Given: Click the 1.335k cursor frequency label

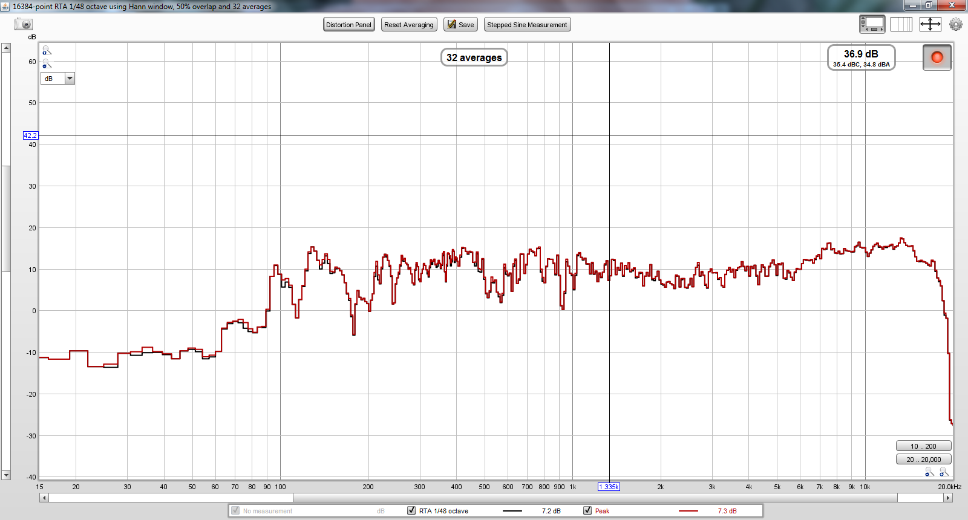Looking at the screenshot, I should (609, 487).
